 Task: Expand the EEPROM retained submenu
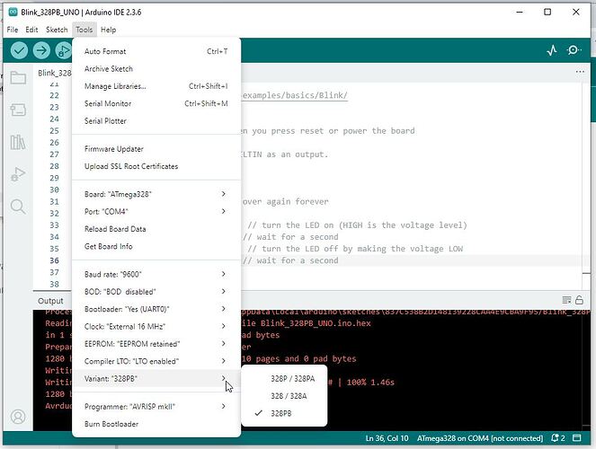pos(156,344)
